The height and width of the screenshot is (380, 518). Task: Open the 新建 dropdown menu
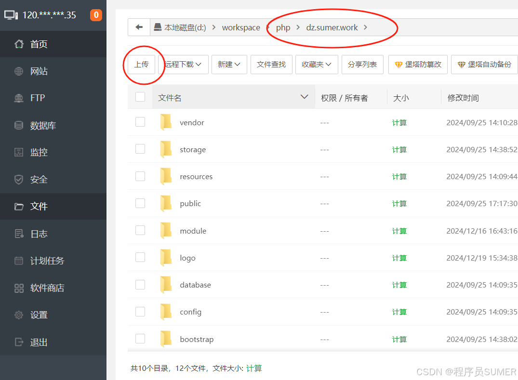229,65
